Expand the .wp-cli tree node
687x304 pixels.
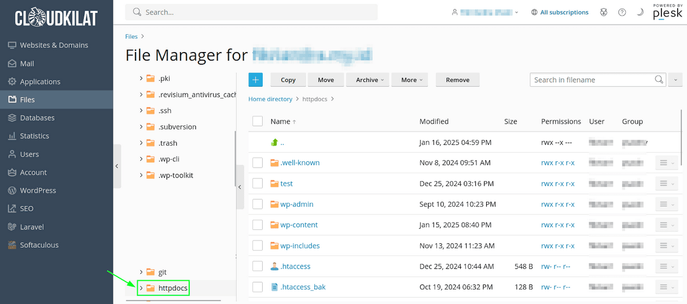tap(141, 159)
